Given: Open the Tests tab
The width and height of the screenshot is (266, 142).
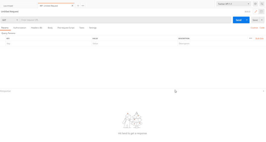Looking at the screenshot, I should pyautogui.click(x=82, y=28).
